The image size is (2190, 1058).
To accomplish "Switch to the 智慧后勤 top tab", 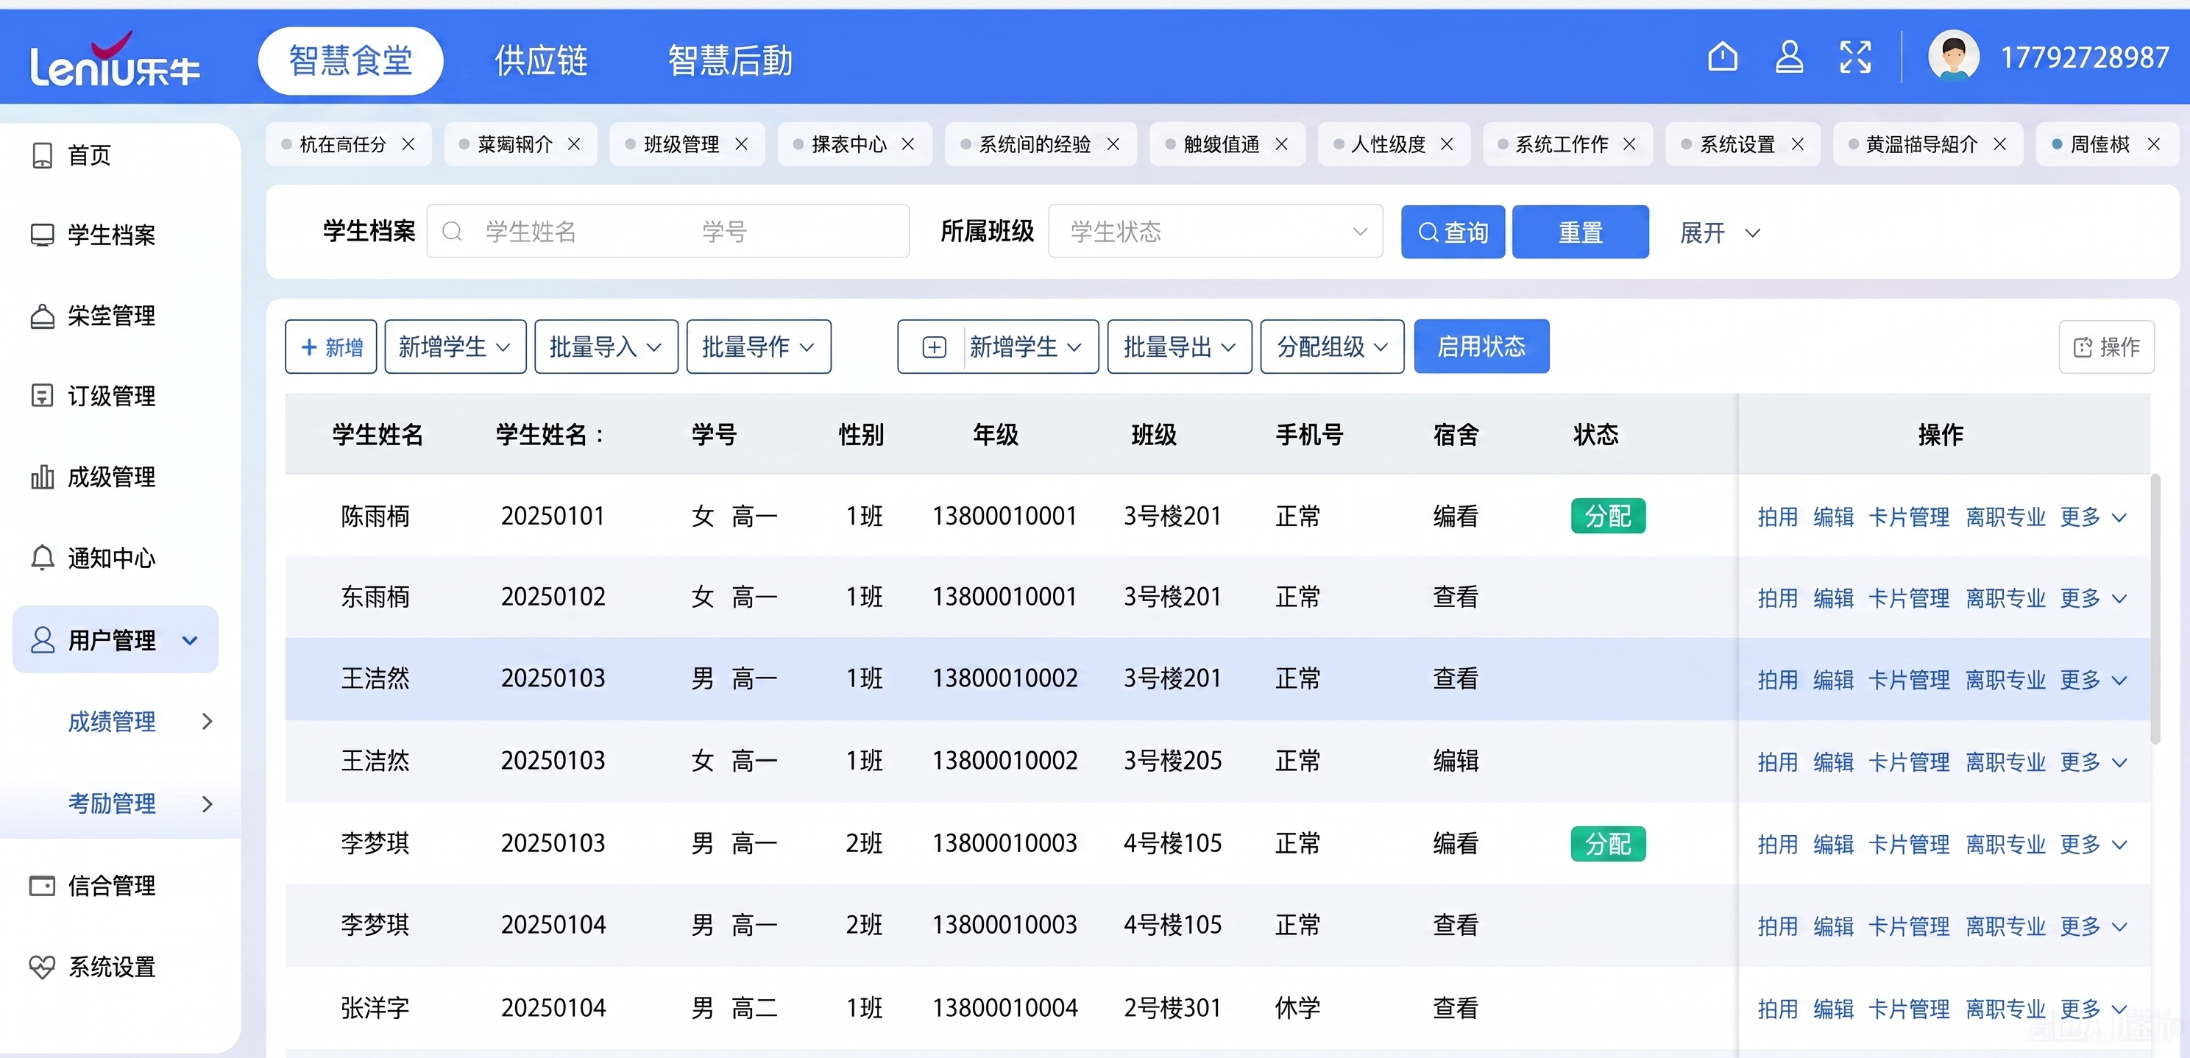I will pos(729,60).
